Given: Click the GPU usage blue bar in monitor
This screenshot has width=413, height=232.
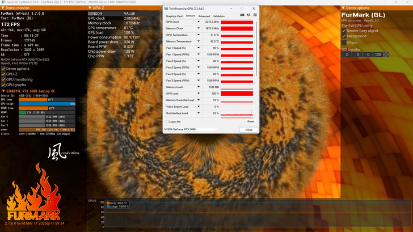Looking at the screenshot, I should pyautogui.click(x=47, y=104).
